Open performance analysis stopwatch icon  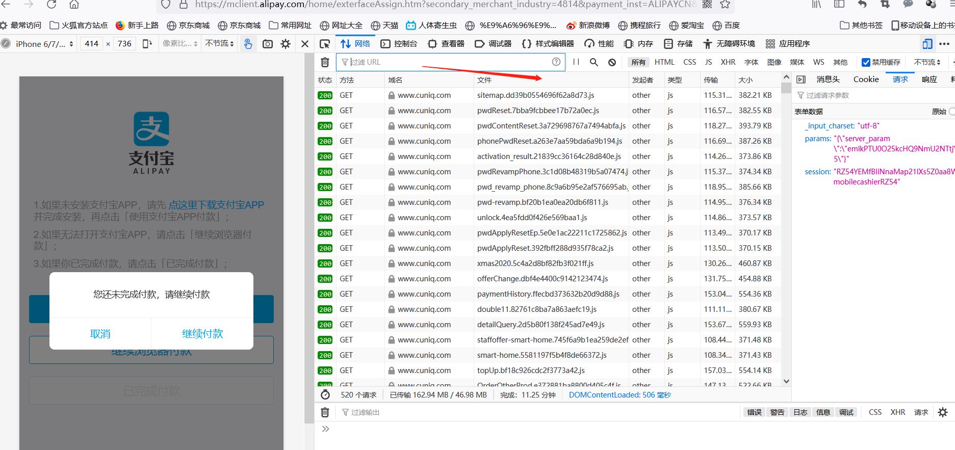[325, 395]
